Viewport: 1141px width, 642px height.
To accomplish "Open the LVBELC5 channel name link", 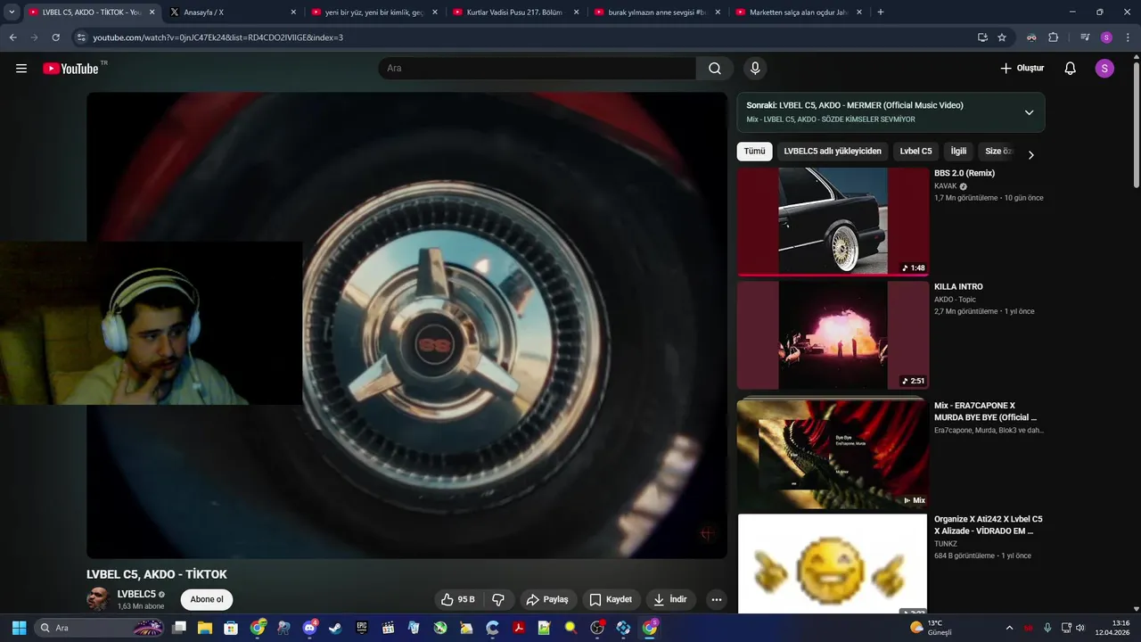I will [x=136, y=594].
